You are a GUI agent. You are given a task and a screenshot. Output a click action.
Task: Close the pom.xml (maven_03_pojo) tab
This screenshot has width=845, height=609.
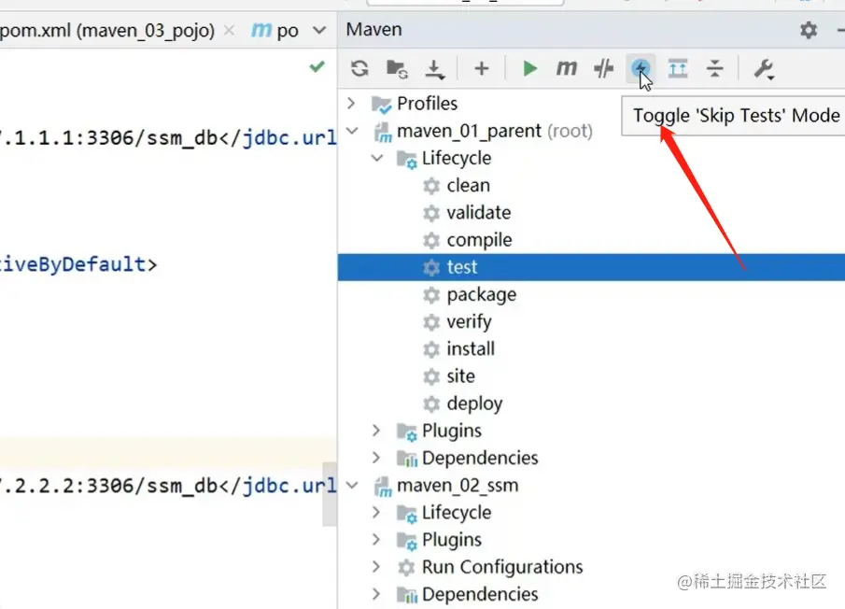tap(229, 30)
